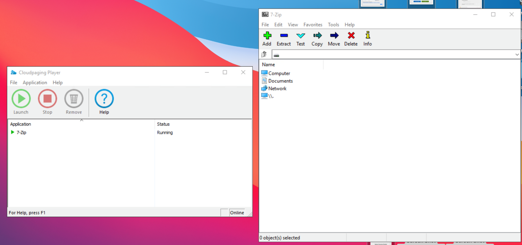Viewport: 522px width, 245px height.
Task: Click the red Delete icon in 7-Zip
Action: (351, 39)
